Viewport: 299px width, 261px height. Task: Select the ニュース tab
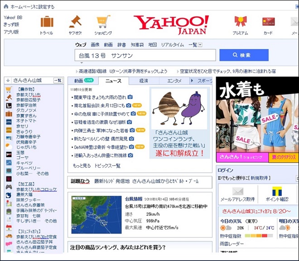113,81
